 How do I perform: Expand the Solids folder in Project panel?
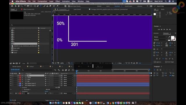click(10, 52)
